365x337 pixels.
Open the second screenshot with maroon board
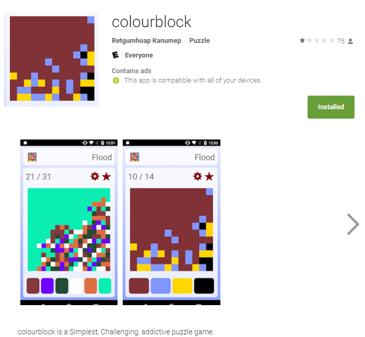(x=171, y=222)
